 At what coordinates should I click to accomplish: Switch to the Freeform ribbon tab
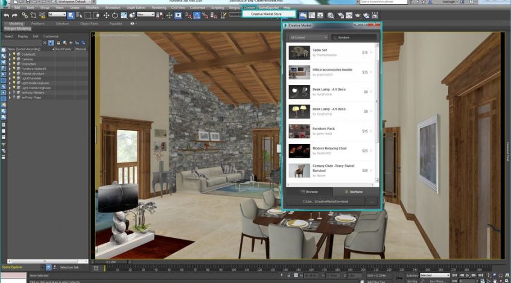click(37, 23)
